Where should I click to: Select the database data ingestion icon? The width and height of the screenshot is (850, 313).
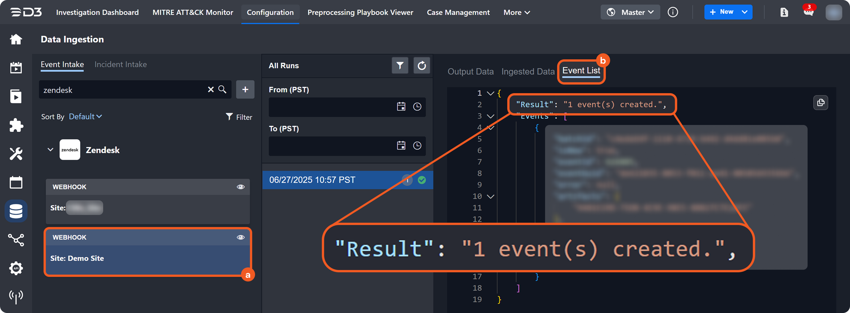pos(16,211)
